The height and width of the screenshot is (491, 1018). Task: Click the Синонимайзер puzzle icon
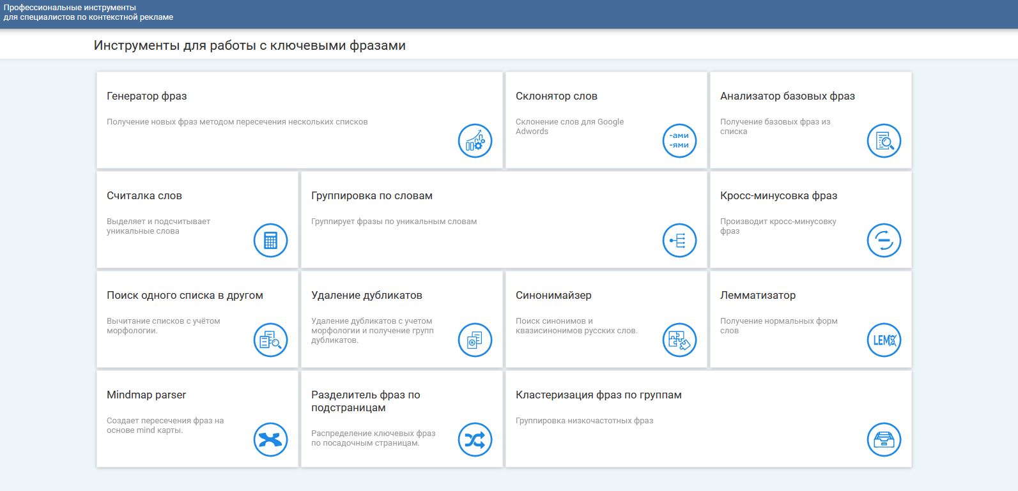(679, 340)
